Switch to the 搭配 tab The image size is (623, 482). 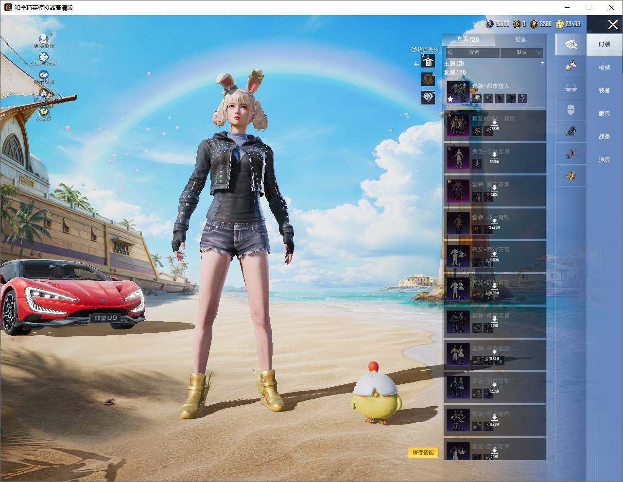[520, 39]
